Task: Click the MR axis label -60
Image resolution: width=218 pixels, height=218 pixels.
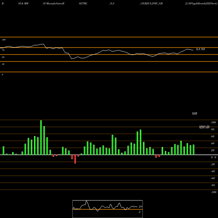Action: coord(213,178)
